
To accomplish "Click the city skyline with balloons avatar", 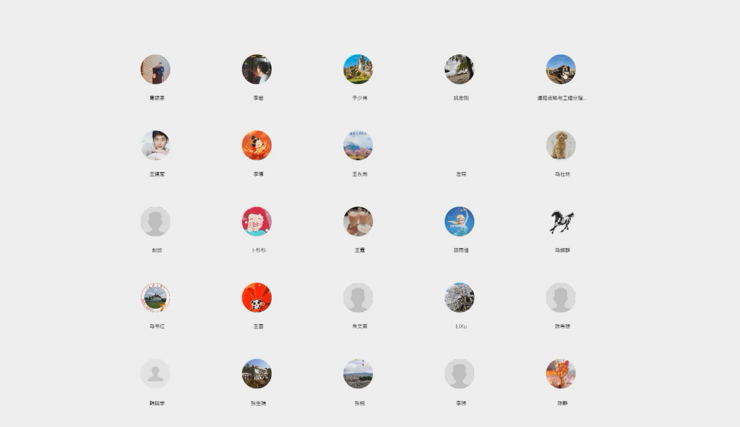I will [358, 374].
